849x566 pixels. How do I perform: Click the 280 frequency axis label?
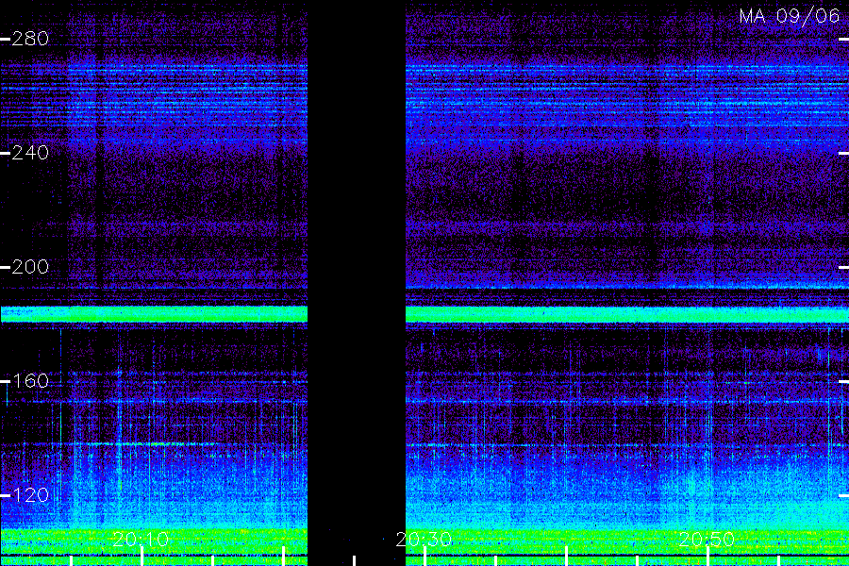point(30,39)
